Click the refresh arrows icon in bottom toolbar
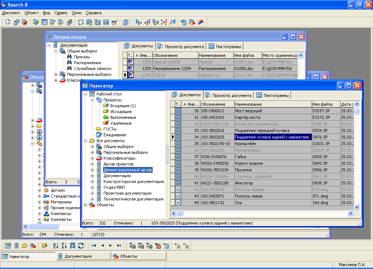The height and width of the screenshot is (269, 373). click(81, 245)
